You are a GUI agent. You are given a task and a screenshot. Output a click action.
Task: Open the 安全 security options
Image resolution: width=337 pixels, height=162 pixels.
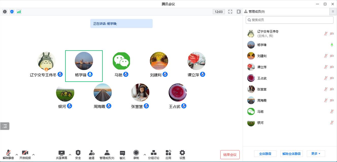78,155
